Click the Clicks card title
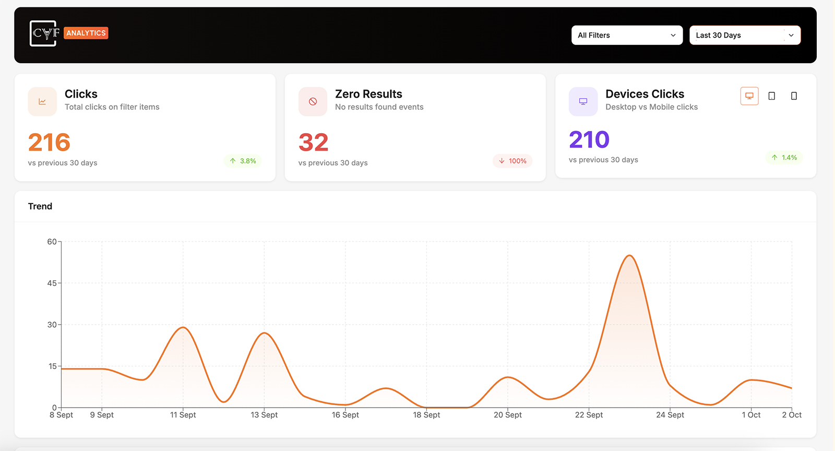The height and width of the screenshot is (451, 835). point(81,94)
